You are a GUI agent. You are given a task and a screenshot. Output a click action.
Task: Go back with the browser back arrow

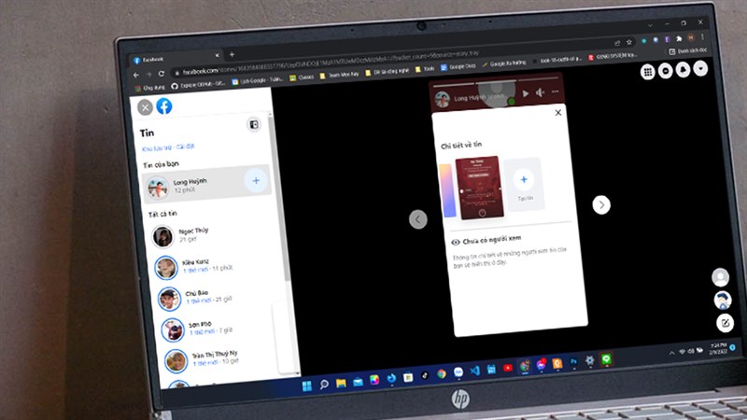tap(136, 76)
